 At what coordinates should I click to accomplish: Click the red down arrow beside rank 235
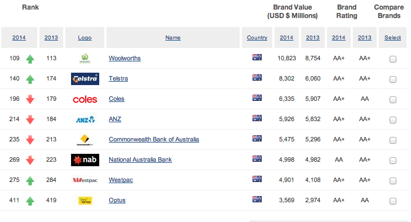click(30, 140)
